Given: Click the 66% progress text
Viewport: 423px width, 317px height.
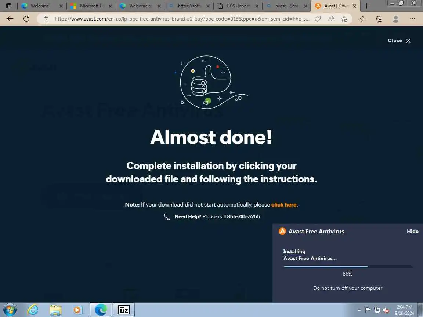Looking at the screenshot, I should click(347, 274).
